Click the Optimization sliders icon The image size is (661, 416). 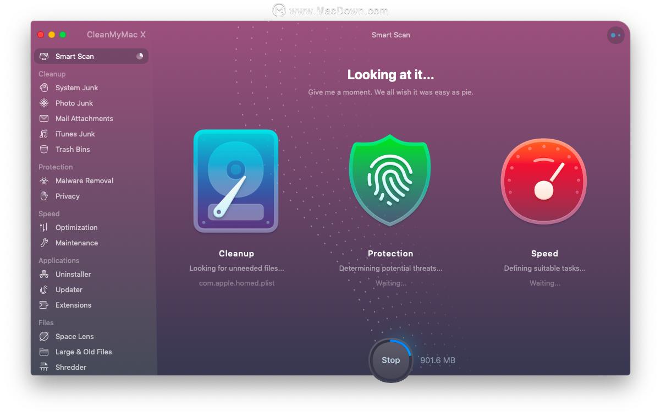click(x=44, y=227)
